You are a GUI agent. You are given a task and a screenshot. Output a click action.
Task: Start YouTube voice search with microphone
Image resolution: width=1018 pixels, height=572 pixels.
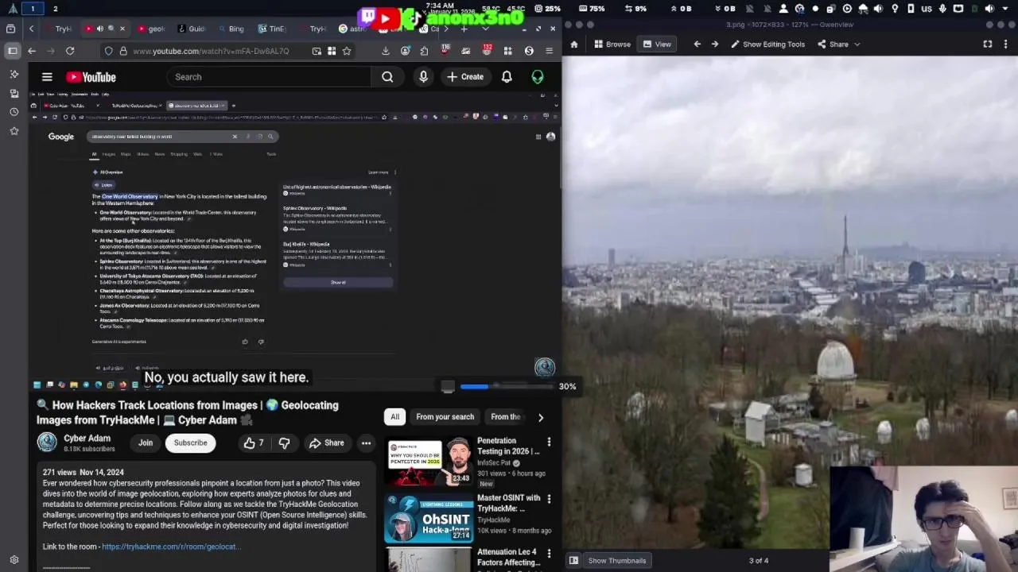click(423, 77)
